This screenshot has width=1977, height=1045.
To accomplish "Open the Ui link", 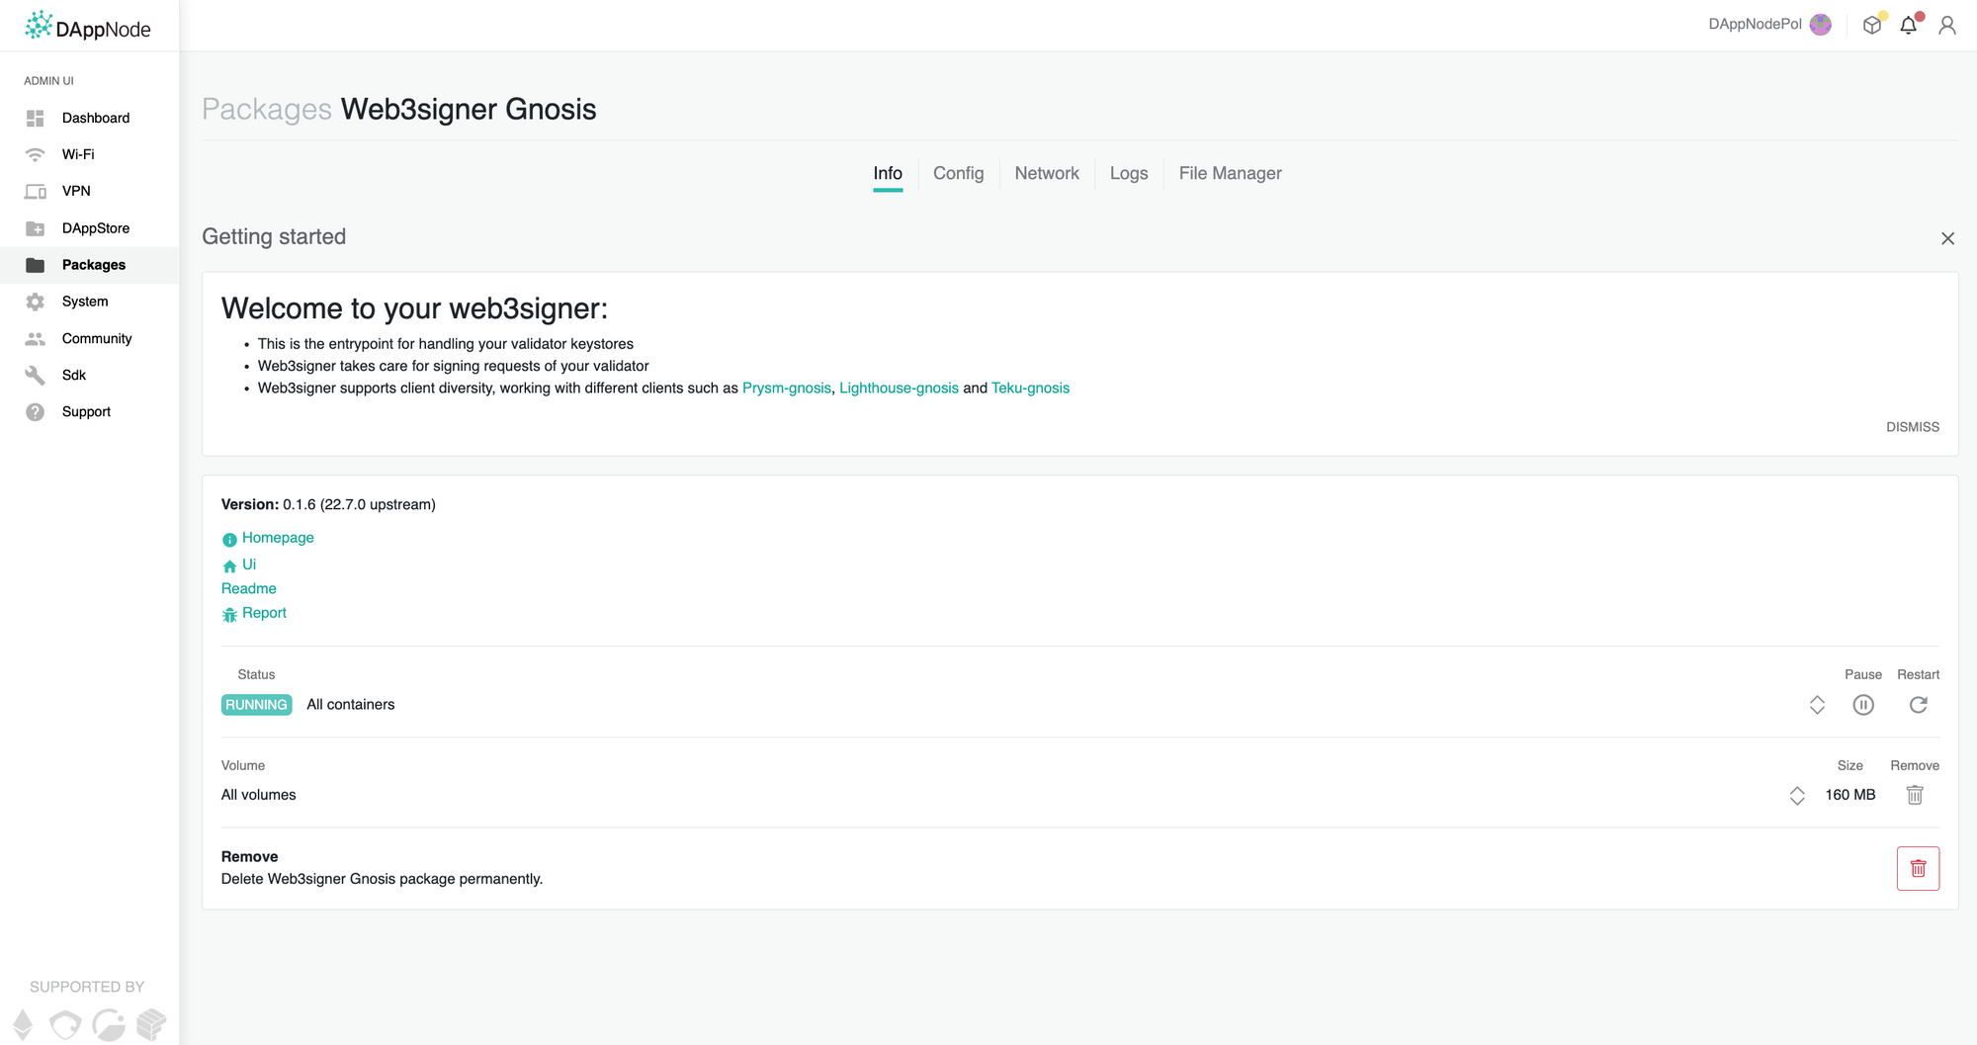I will click(249, 565).
